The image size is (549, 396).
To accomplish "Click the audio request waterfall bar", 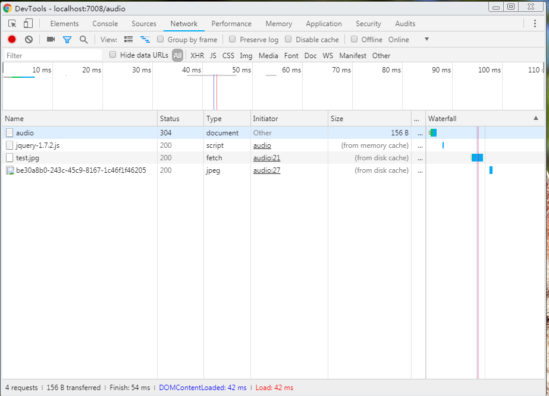I will coord(433,132).
